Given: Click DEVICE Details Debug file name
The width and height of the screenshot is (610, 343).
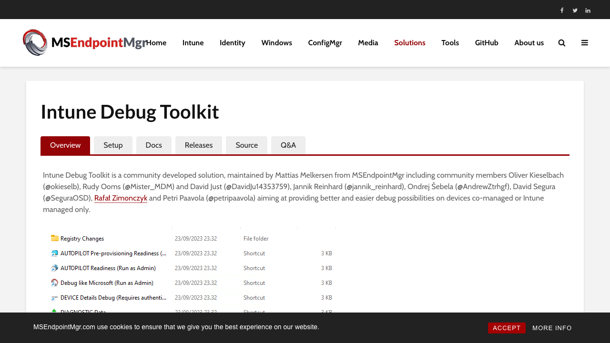Looking at the screenshot, I should pos(113,298).
